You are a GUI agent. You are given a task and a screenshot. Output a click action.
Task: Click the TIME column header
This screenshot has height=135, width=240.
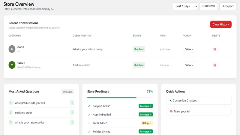[x=163, y=36]
